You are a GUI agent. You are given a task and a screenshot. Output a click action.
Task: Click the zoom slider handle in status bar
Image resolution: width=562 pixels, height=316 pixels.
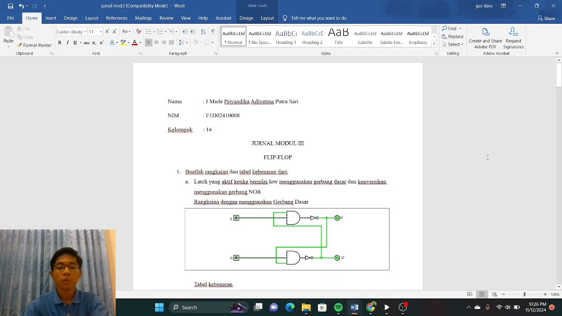pos(524,294)
